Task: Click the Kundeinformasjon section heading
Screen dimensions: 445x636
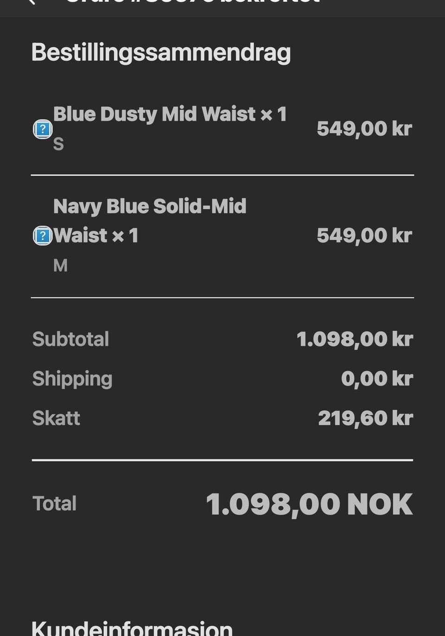Action: [x=132, y=628]
